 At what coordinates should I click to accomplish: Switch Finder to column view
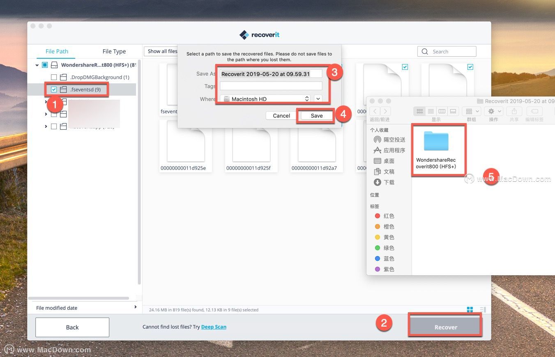(x=442, y=111)
